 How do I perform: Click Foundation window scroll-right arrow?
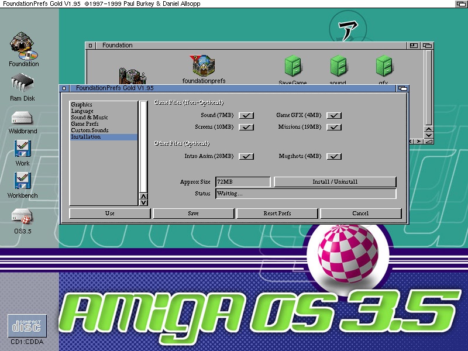[x=419, y=141]
